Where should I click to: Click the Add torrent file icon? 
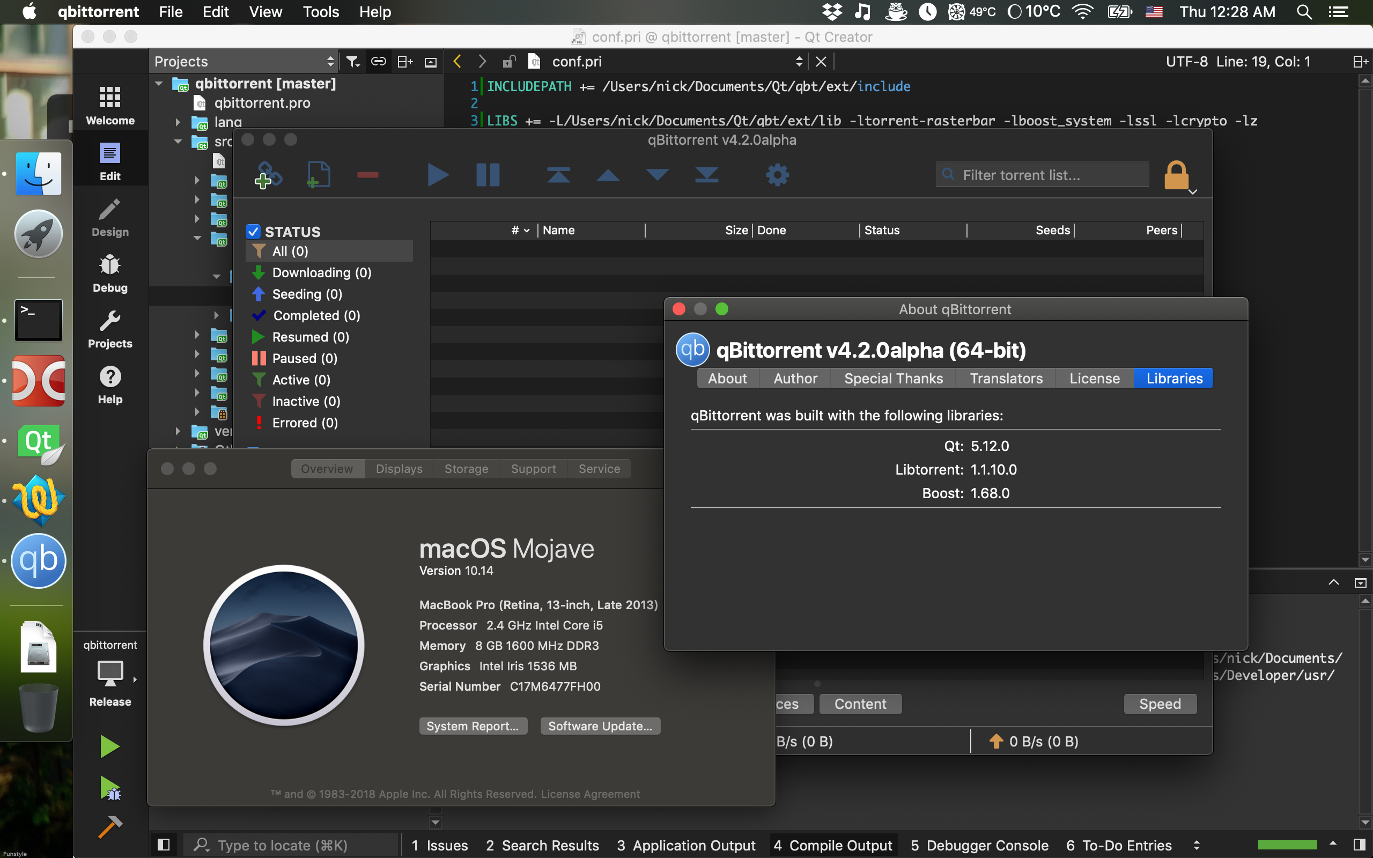click(318, 175)
